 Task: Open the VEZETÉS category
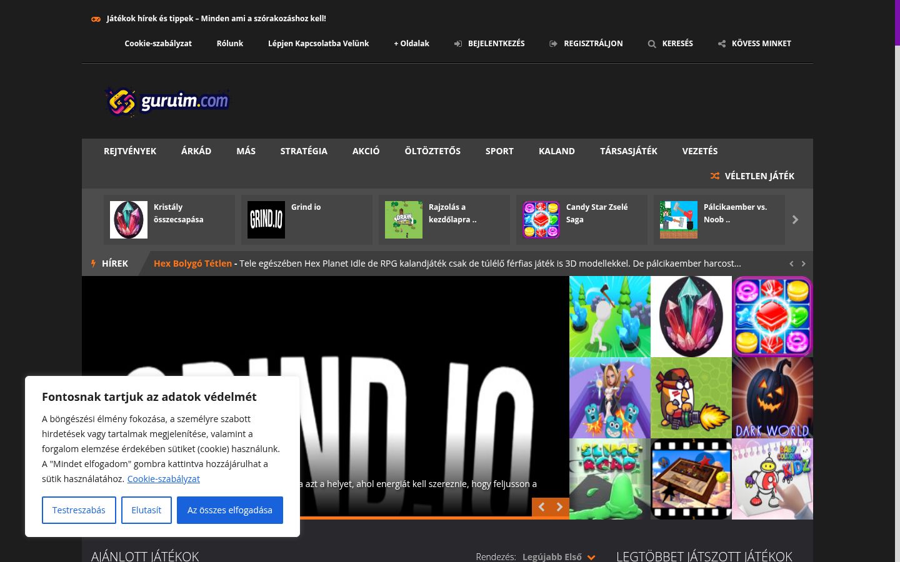coord(700,151)
